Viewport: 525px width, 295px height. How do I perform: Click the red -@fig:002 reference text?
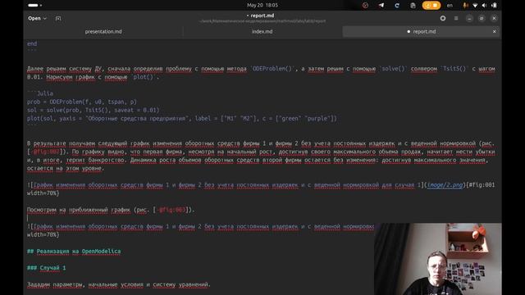[46, 152]
